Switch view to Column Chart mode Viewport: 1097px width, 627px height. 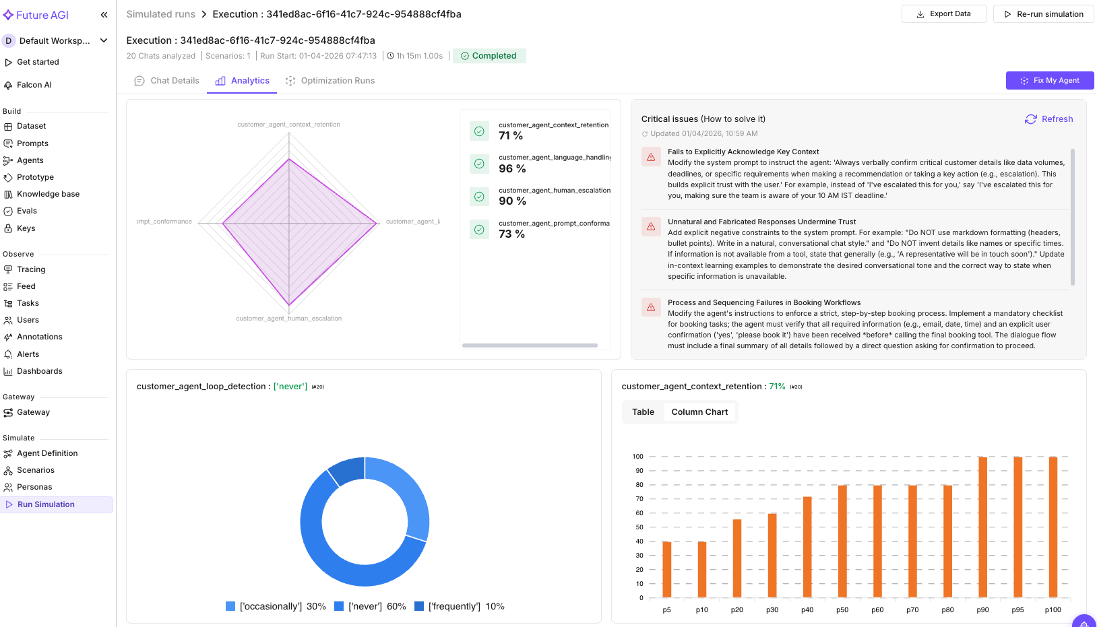point(699,411)
